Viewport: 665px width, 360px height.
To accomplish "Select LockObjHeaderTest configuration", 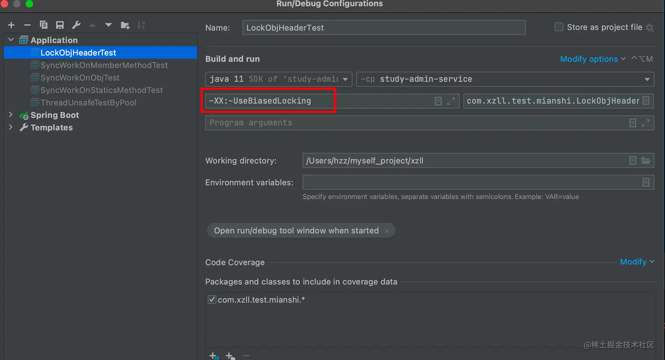I will tap(100, 52).
